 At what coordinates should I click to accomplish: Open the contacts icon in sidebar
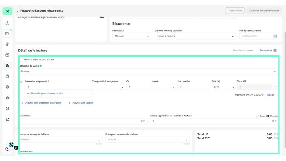(x=7, y=44)
